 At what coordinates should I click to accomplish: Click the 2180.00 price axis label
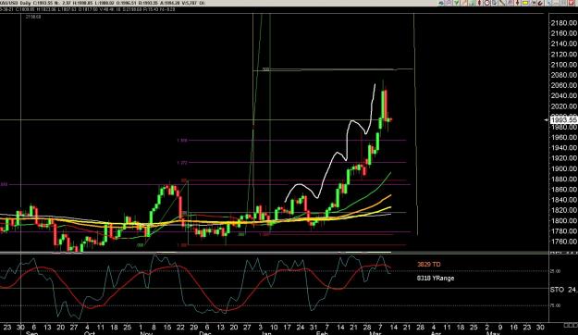tap(563, 23)
